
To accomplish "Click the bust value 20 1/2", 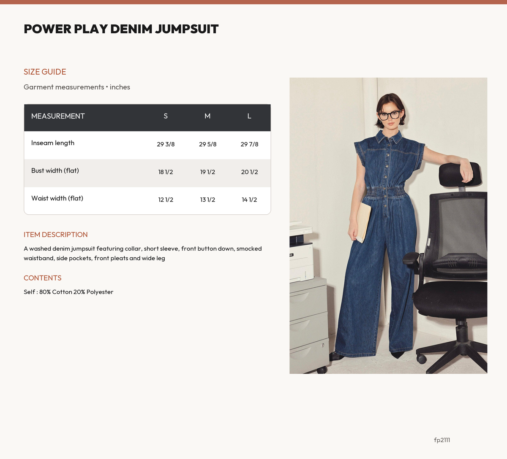I will pos(249,172).
